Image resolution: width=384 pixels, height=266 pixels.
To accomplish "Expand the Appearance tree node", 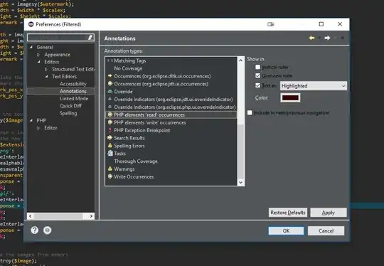I will [x=38, y=55].
